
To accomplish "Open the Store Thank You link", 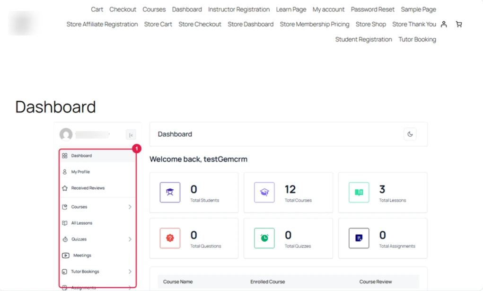I will tap(414, 24).
